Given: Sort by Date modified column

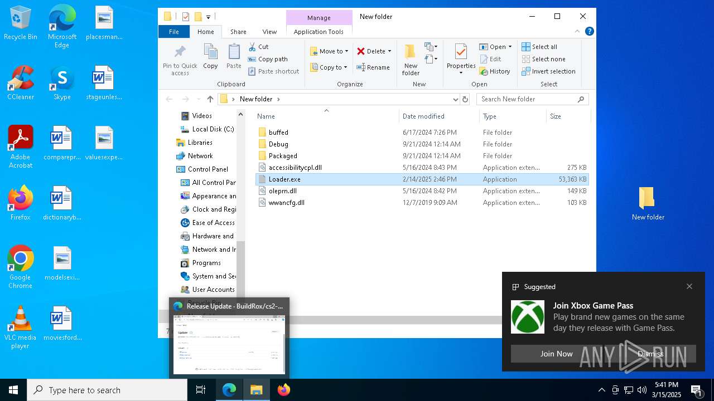Looking at the screenshot, I should (439, 116).
